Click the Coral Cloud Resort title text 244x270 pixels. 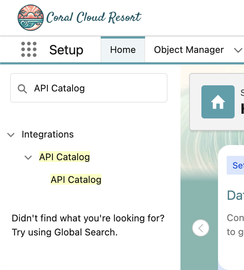(x=94, y=17)
